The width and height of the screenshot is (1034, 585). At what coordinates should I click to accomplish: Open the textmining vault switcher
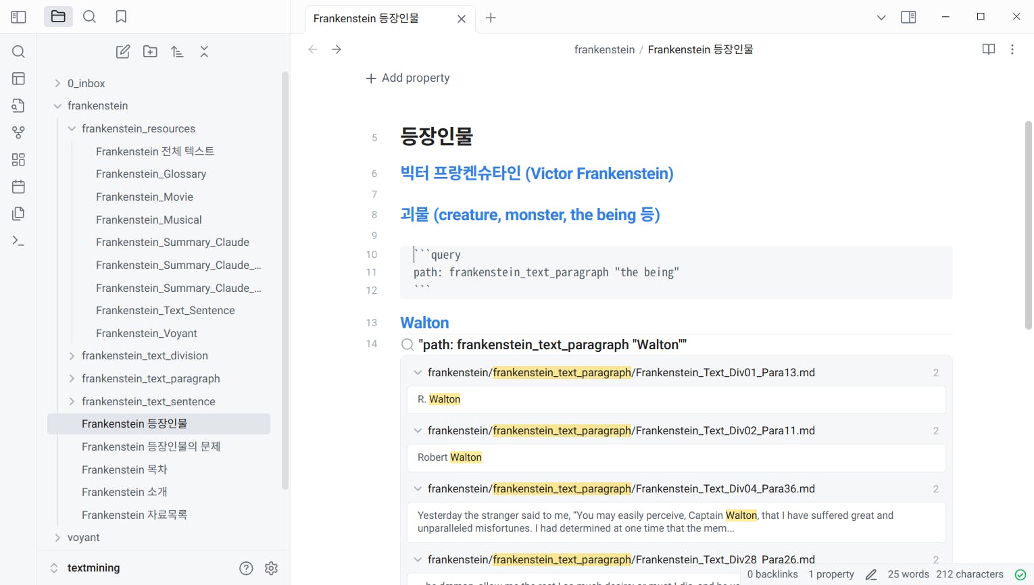tap(93, 568)
